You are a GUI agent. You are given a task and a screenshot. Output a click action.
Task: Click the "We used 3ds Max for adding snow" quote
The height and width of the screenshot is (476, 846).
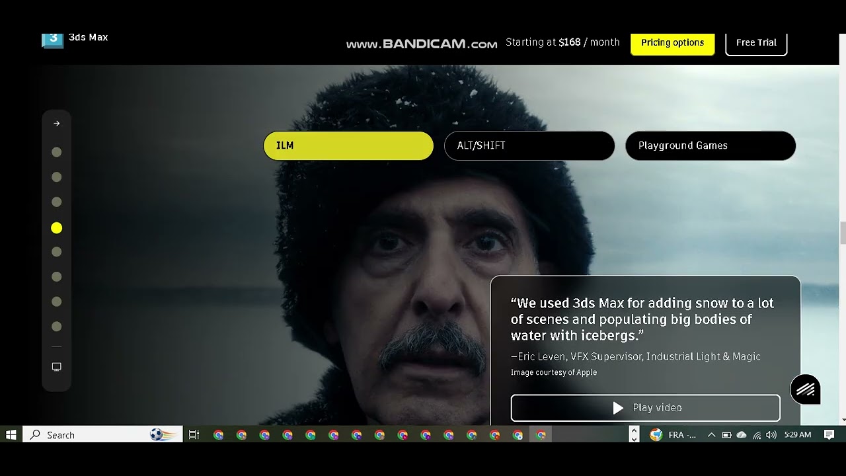pos(642,319)
